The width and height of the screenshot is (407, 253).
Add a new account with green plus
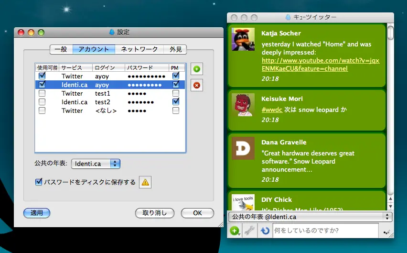point(197,69)
